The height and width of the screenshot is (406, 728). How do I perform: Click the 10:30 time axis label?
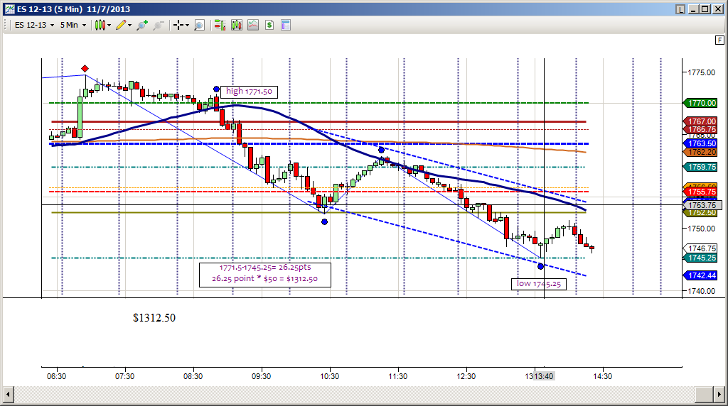click(329, 376)
